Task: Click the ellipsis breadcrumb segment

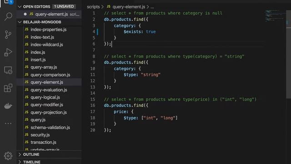Action: (x=152, y=7)
